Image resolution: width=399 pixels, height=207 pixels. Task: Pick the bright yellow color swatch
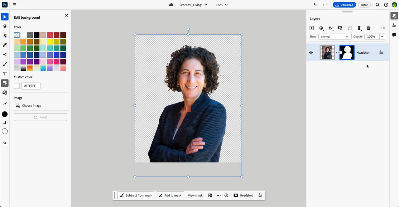coord(50,42)
